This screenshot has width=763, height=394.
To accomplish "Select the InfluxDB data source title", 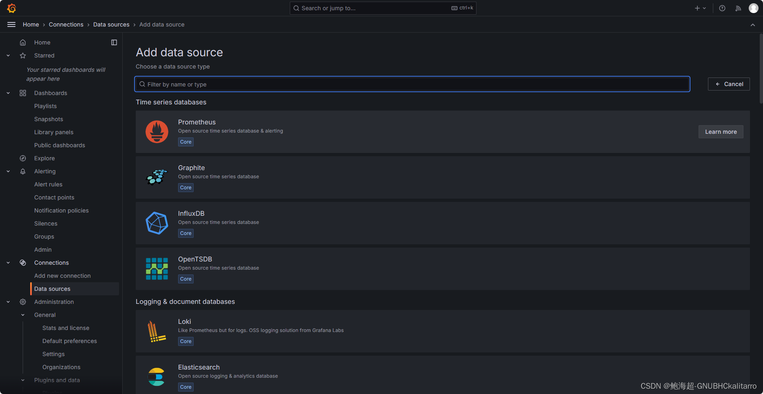I will 191,213.
